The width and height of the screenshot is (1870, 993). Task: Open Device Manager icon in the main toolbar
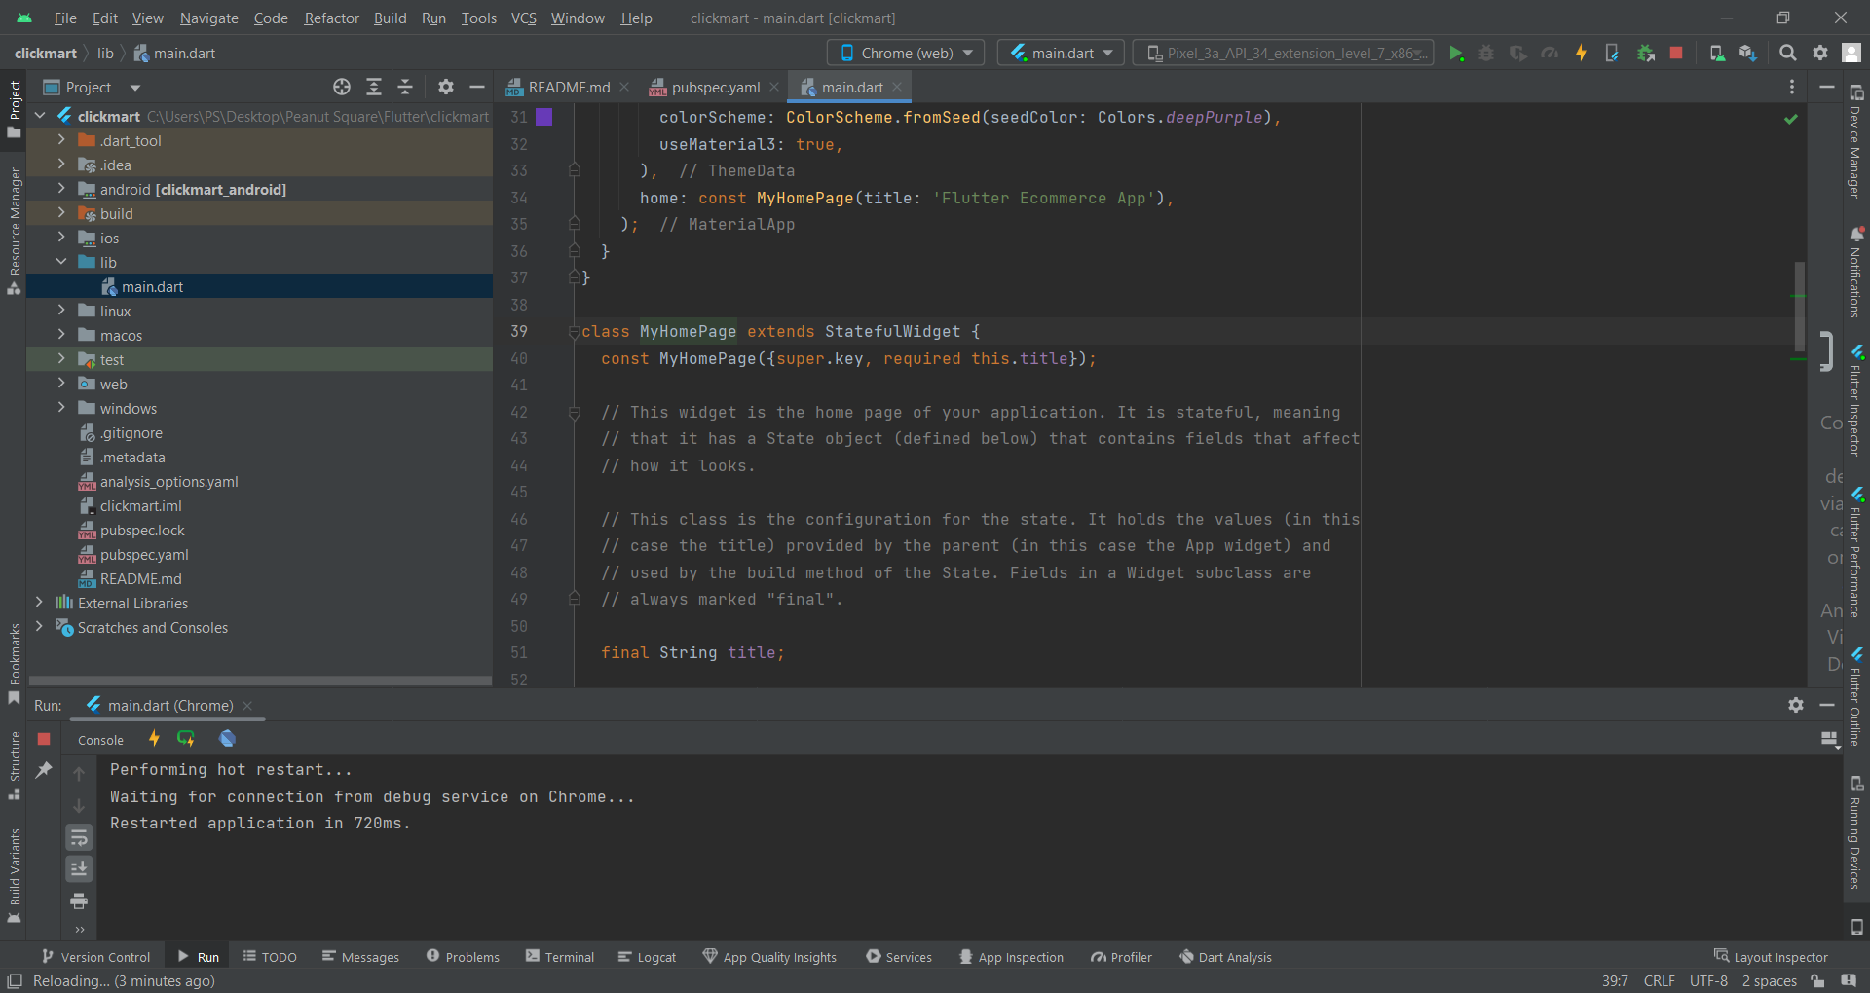click(x=1717, y=54)
